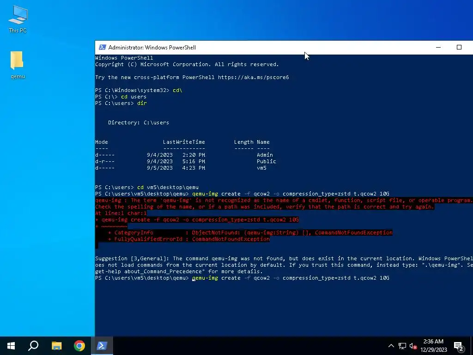Select the 'vm5' directory name
This screenshot has height=355, width=473.
tap(261, 168)
